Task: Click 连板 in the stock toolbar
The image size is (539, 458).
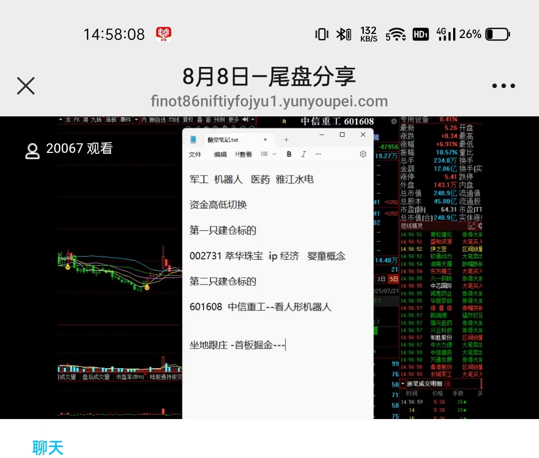Action: tap(111, 120)
